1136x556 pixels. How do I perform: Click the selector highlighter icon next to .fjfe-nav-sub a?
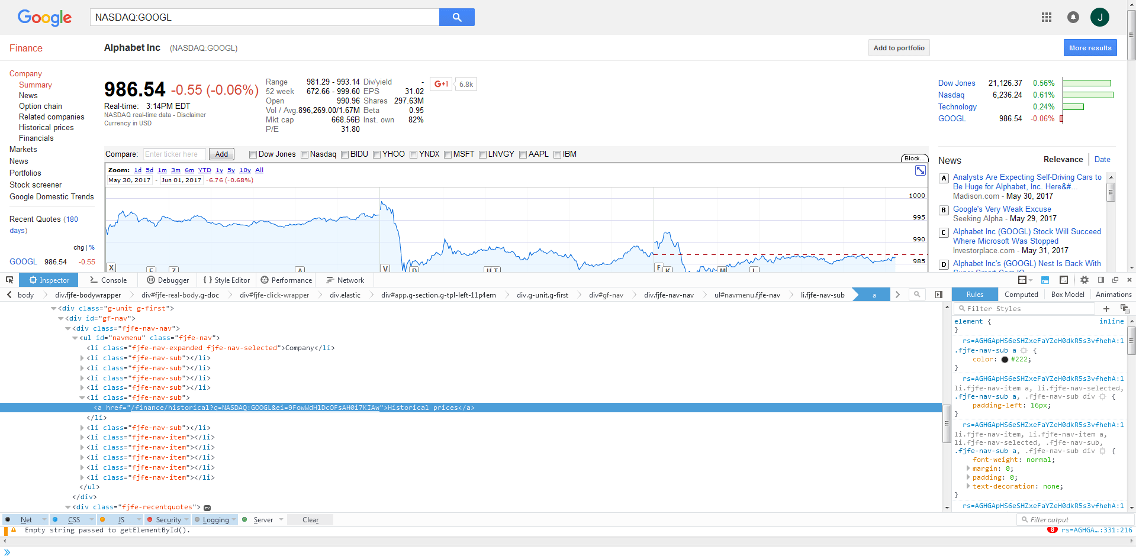tap(1024, 351)
